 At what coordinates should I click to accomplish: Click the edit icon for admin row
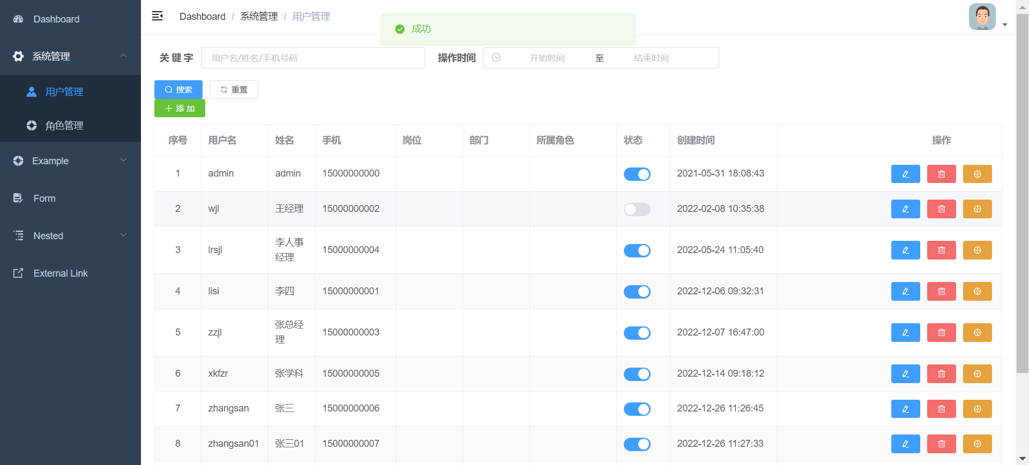(x=905, y=174)
